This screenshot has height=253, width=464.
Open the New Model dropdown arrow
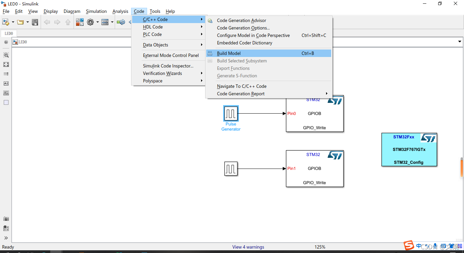[x=13, y=22]
